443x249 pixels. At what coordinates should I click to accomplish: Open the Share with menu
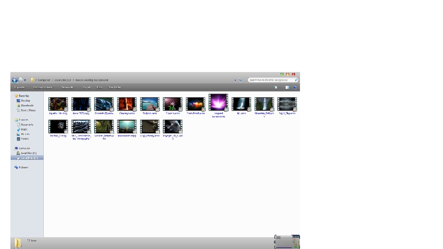click(68, 88)
